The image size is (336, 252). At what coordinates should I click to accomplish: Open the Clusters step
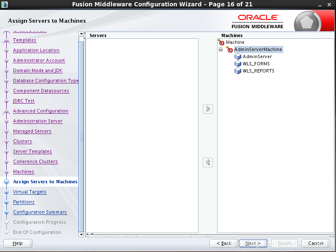coord(22,141)
